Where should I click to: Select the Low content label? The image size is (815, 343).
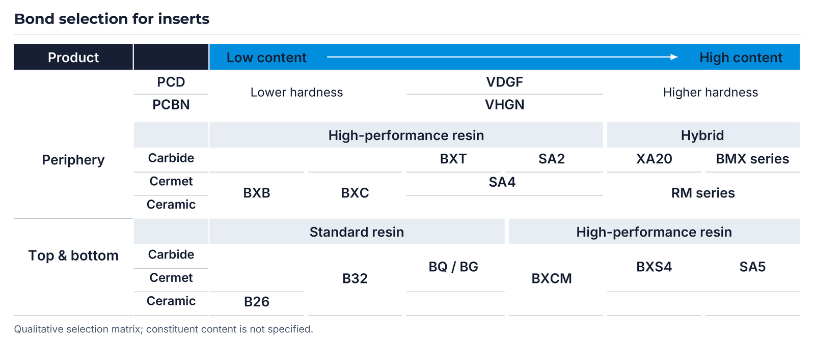(266, 58)
